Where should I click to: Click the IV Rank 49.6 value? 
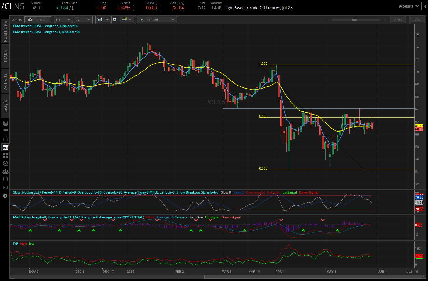click(x=37, y=8)
